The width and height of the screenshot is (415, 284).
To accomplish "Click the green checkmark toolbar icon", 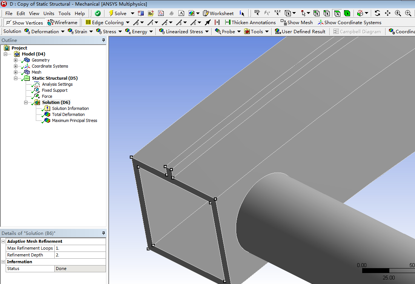I will (x=98, y=13).
